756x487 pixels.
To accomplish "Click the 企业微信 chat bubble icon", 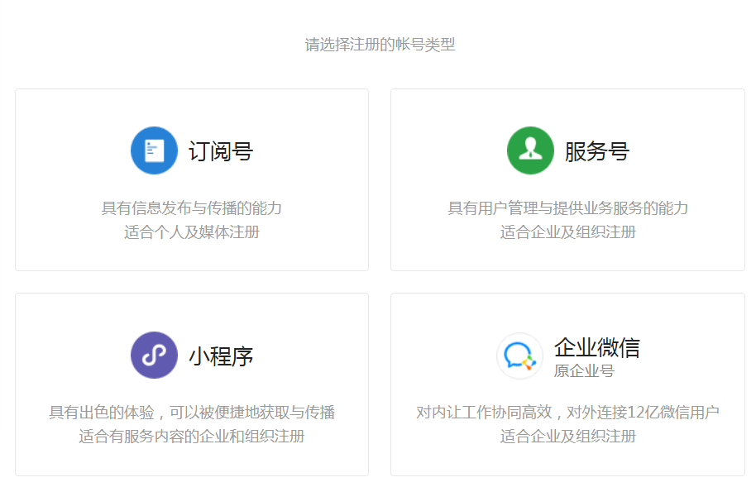I will pyautogui.click(x=519, y=356).
